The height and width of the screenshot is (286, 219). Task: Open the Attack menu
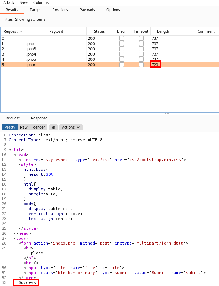click(8, 2)
